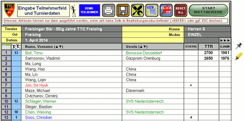The height and width of the screenshot is (121, 244).
Task: Click seed cell 12 beside Schlager
Action: coord(16,101)
